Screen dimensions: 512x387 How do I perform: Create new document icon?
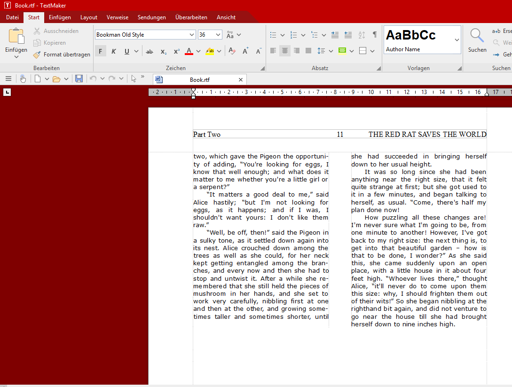click(38, 79)
